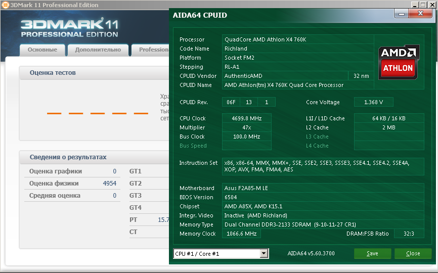Screen dimensions: 438x273
Task: Click the Средняя оценка label
Action: coord(55,196)
